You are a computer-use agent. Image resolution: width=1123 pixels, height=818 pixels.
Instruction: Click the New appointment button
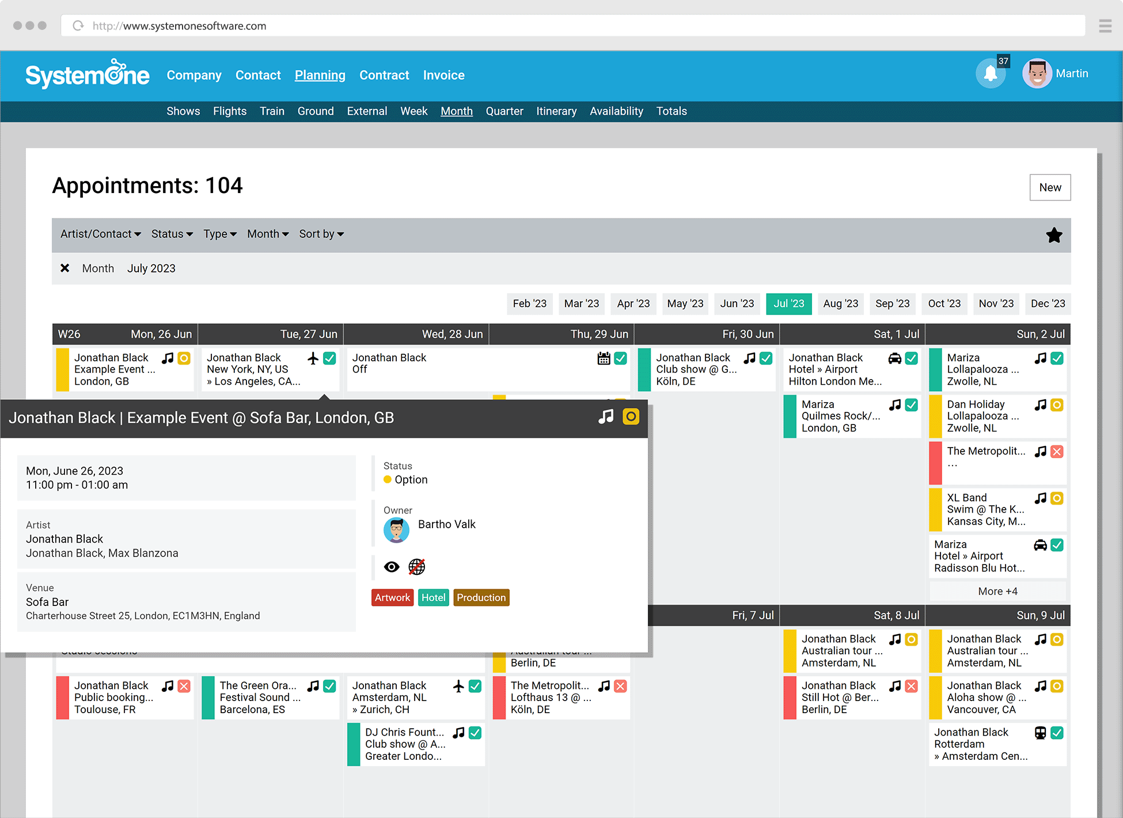(x=1050, y=187)
